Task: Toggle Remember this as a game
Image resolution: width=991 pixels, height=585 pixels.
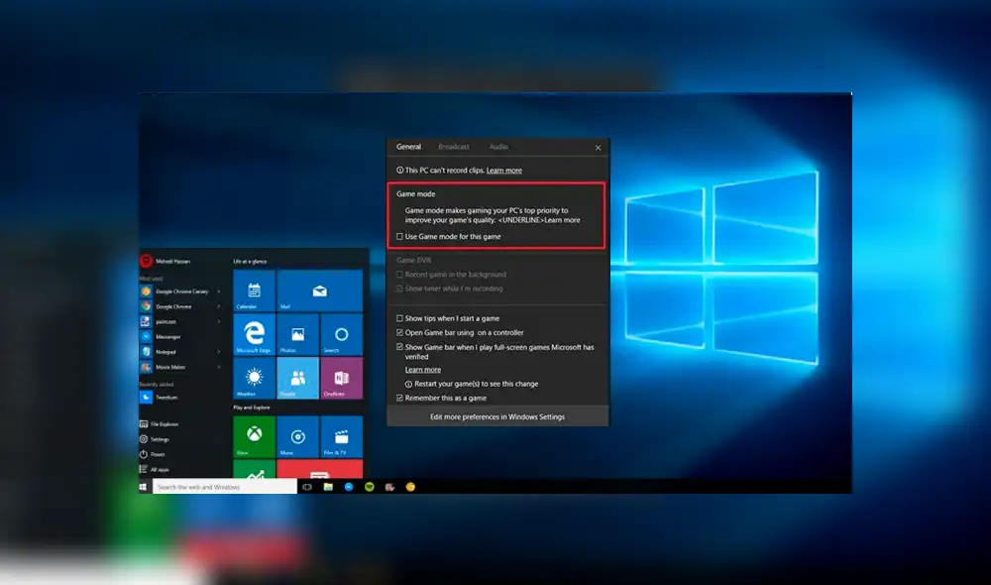Action: 398,399
